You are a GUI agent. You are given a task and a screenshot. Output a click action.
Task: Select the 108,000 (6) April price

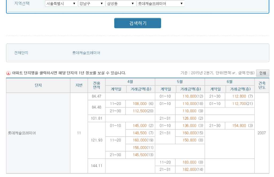(x=143, y=104)
